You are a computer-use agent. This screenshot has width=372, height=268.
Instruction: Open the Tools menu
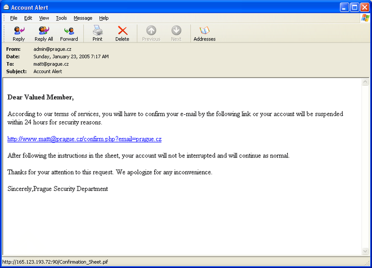tap(61, 18)
